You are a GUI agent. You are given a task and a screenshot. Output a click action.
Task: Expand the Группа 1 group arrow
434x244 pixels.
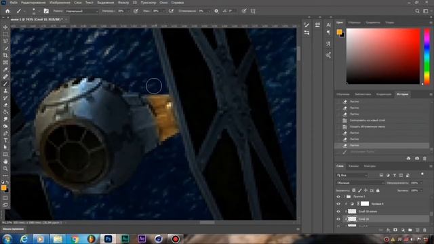tap(344, 197)
